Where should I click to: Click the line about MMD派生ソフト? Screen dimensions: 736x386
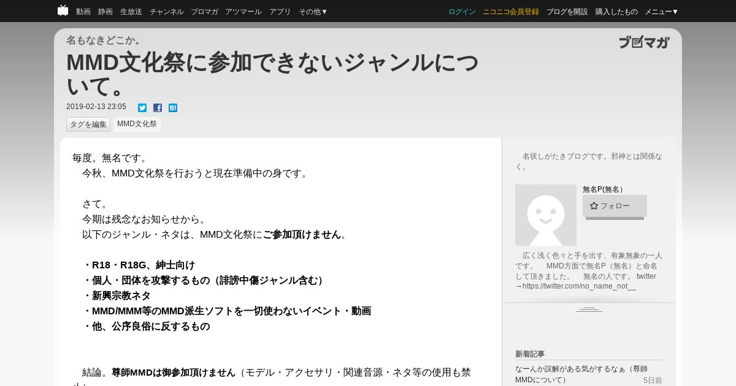coord(226,311)
